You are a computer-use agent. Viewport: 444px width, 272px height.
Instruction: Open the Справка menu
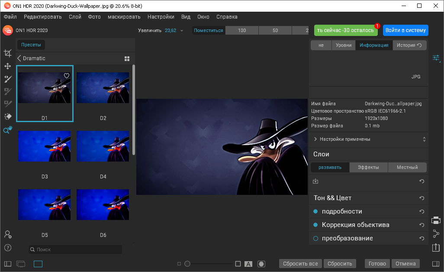(x=227, y=17)
